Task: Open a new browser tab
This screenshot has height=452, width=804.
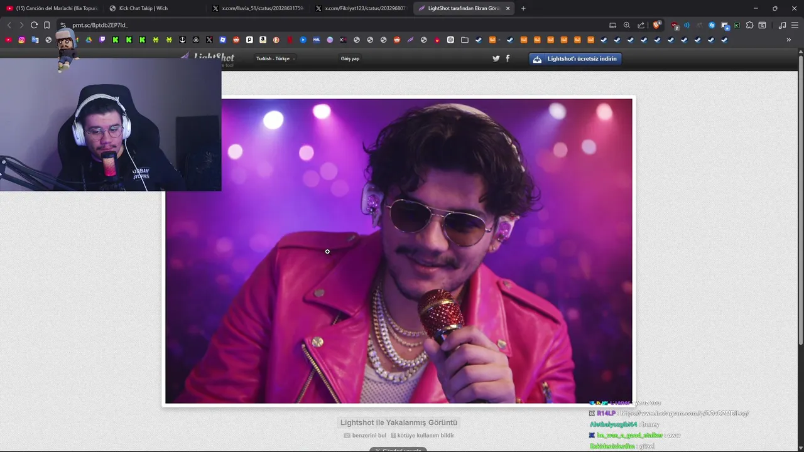Action: pos(523,8)
